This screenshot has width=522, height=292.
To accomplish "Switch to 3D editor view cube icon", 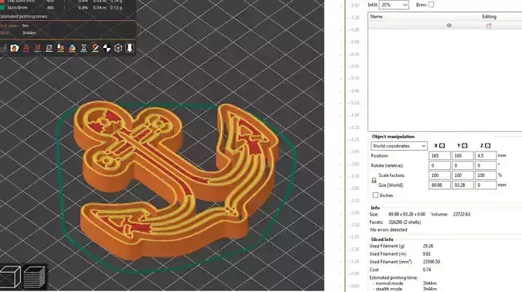I will [10, 277].
